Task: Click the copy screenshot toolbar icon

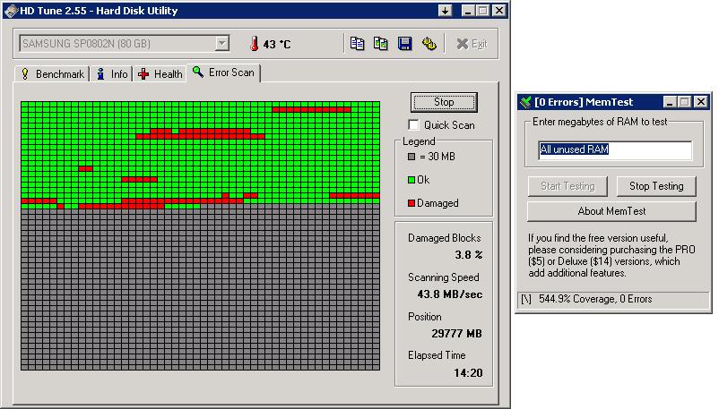Action: (x=381, y=44)
